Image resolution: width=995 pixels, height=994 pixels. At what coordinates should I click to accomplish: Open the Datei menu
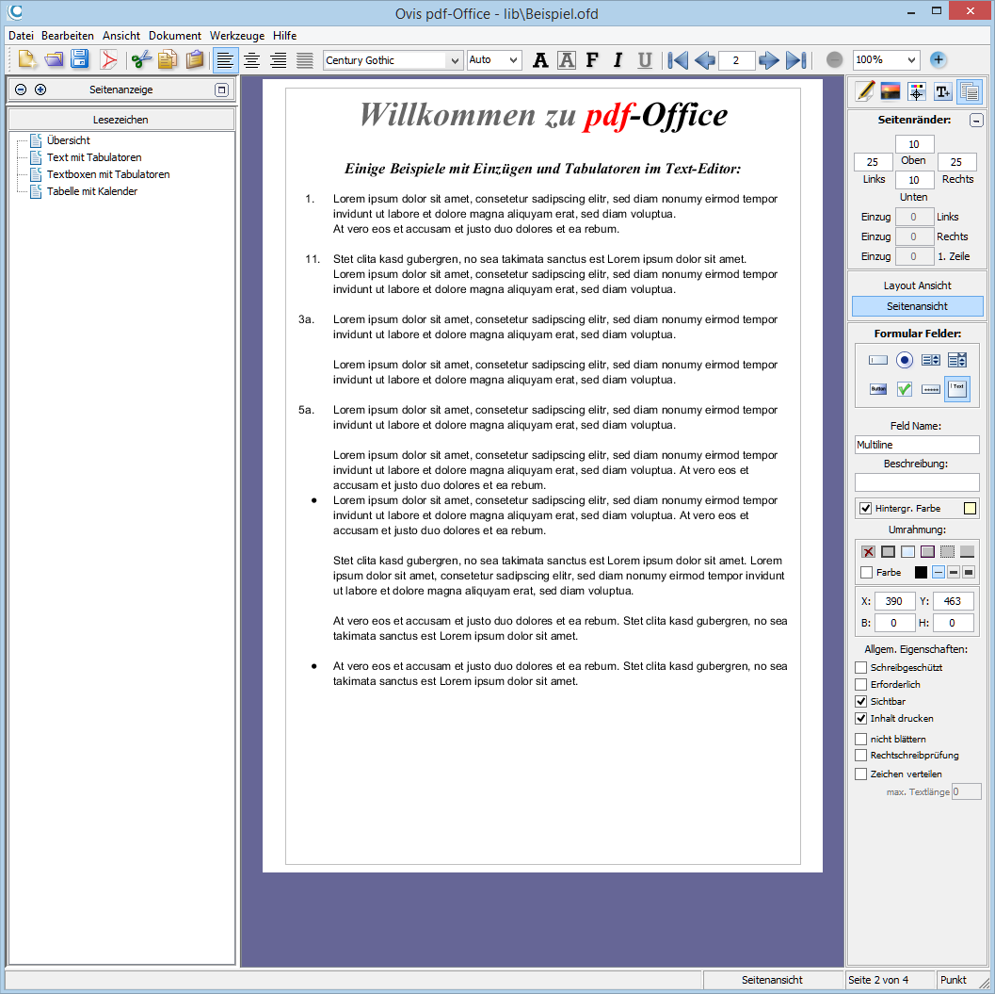pyautogui.click(x=21, y=36)
